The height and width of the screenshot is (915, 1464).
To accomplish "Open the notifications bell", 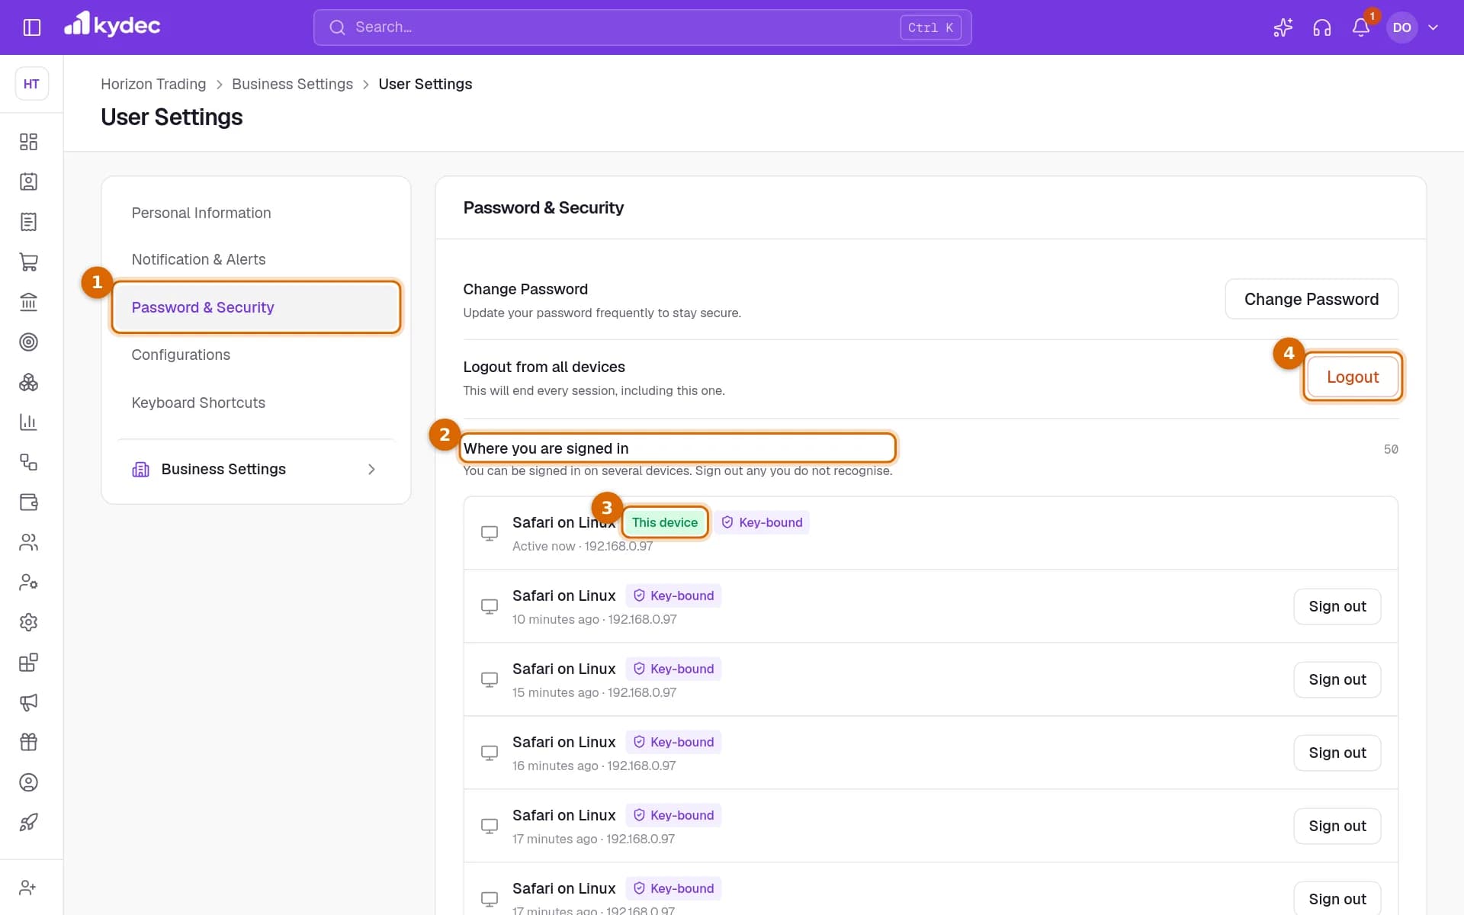I will (1361, 27).
